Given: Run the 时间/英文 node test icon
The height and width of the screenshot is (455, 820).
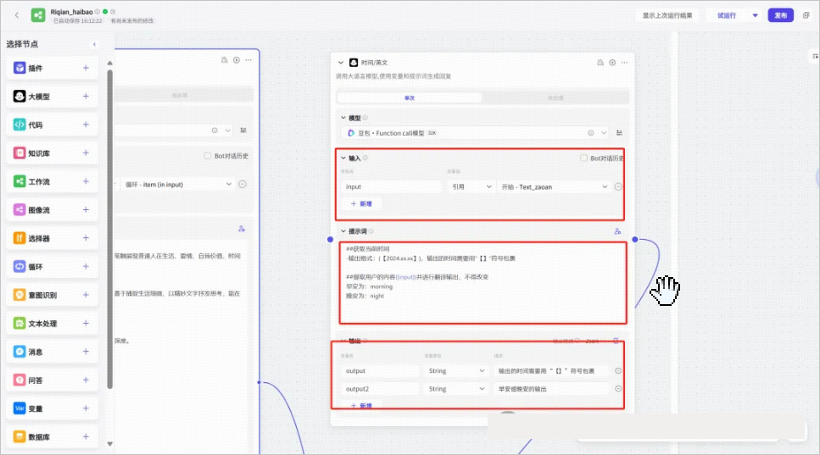Looking at the screenshot, I should (x=612, y=62).
